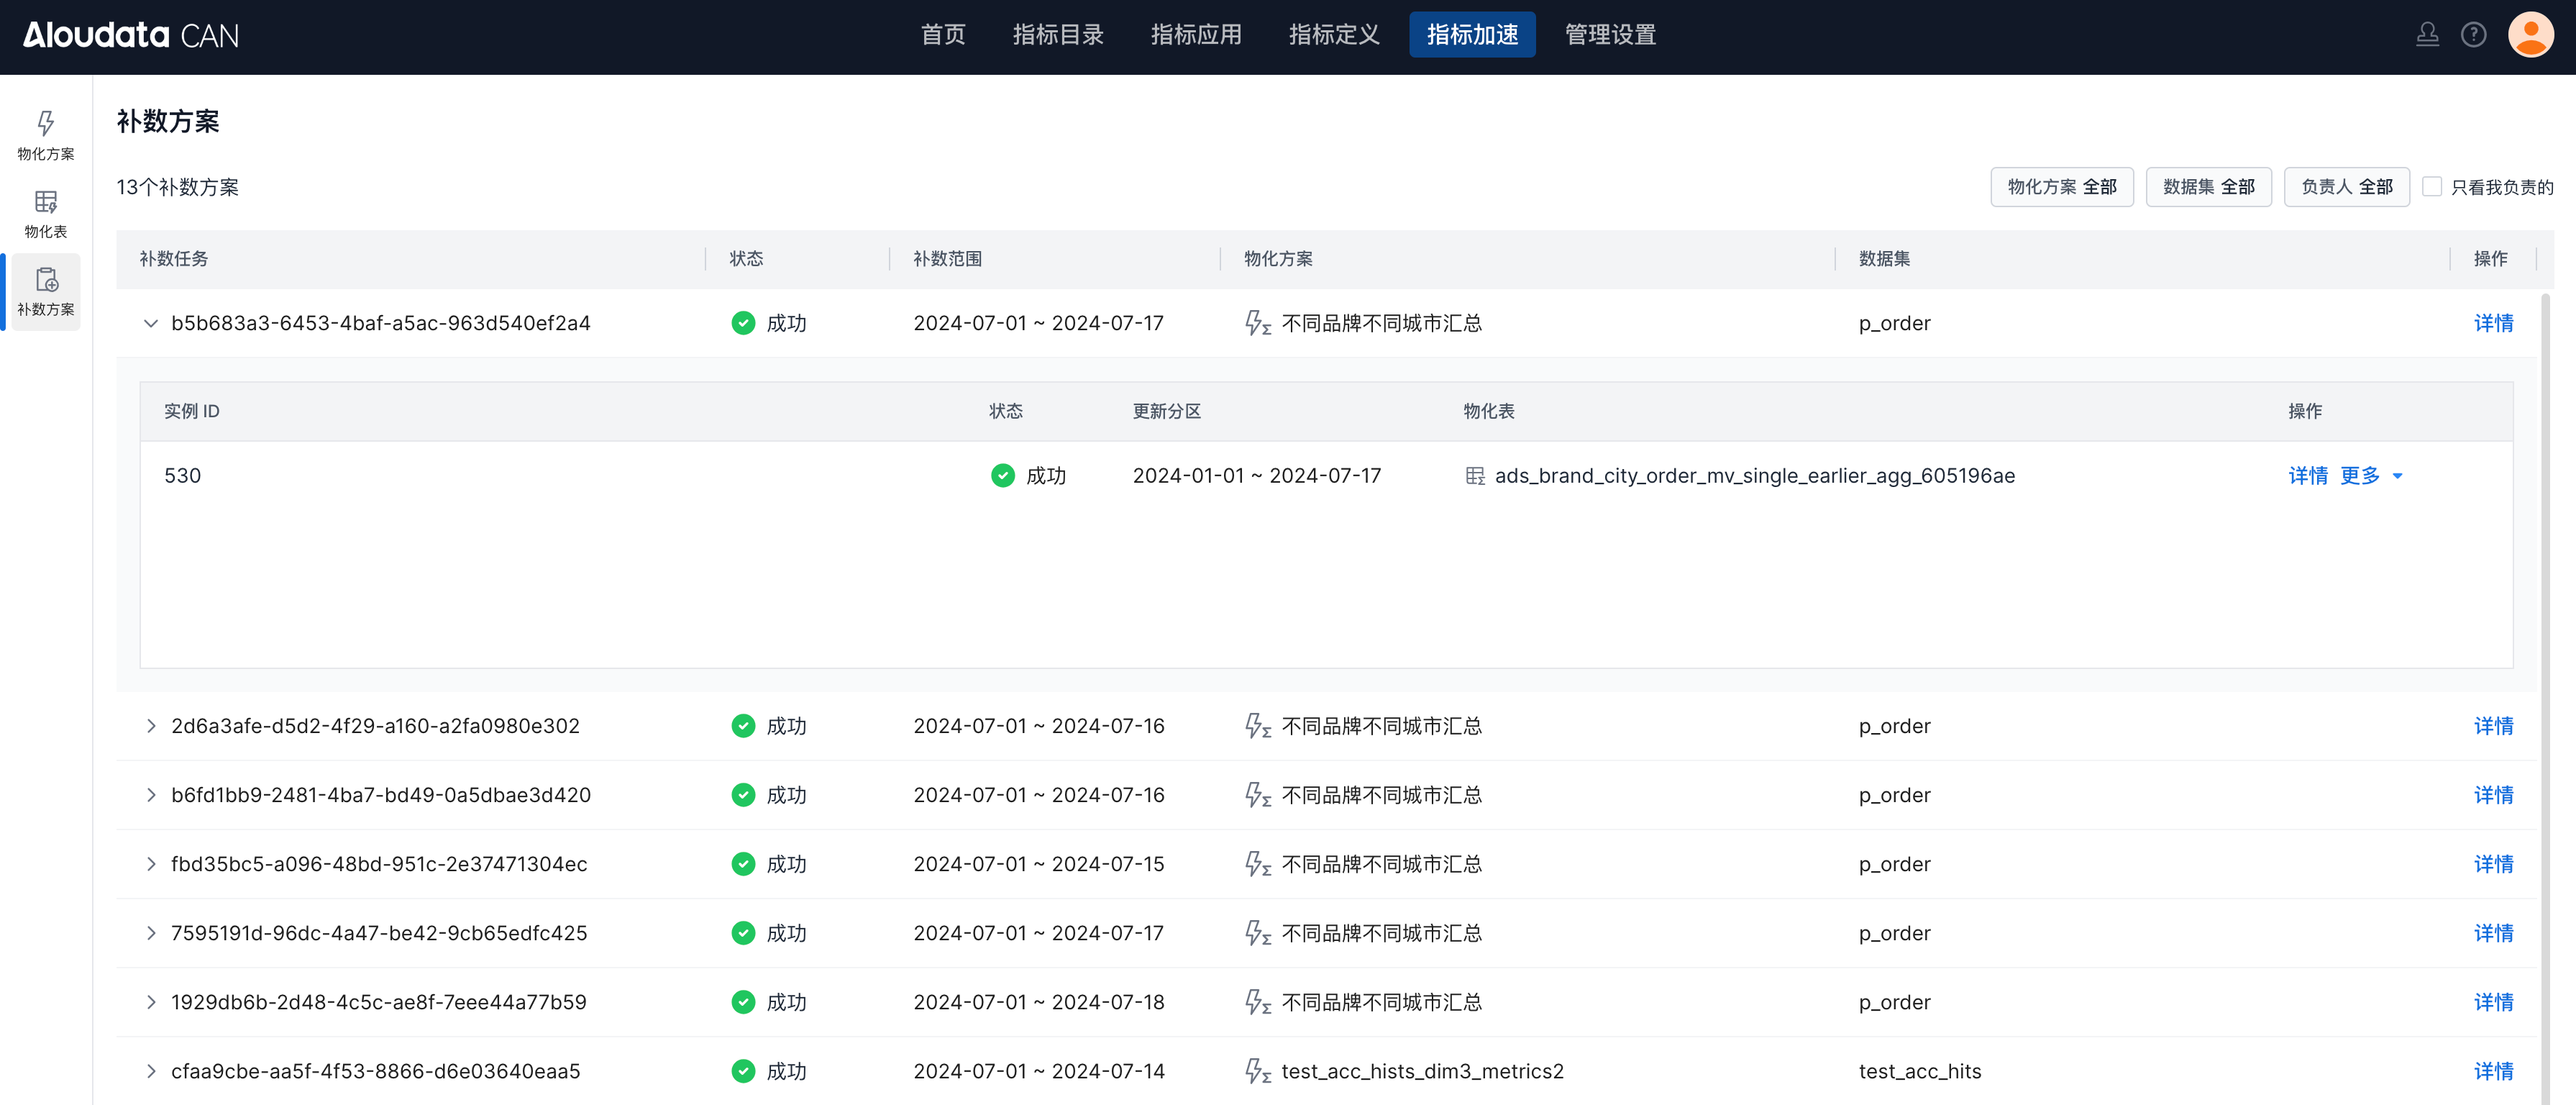Click materialization icon beside test_acc_hists_dim3_metrics2
This screenshot has width=2576, height=1105.
[x=1257, y=1072]
